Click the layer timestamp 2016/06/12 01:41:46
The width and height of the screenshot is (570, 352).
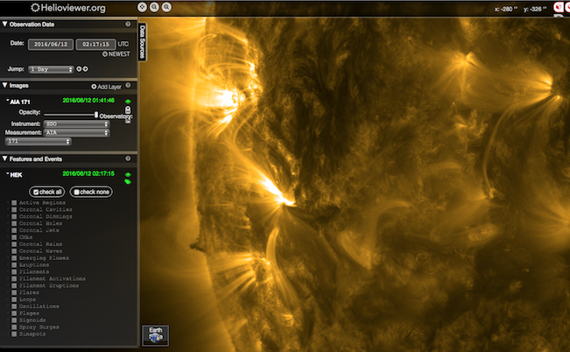88,101
